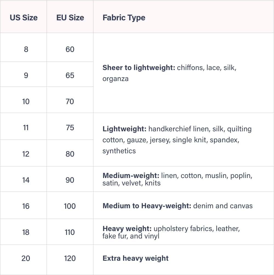Screen dimensions: 274x275
Task: Select the US size 8 cell
Action: pos(26,49)
